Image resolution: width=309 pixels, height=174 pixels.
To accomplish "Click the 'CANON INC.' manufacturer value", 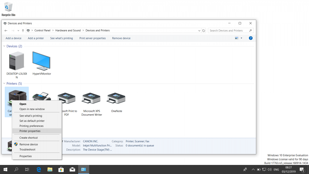I will click(x=91, y=141).
